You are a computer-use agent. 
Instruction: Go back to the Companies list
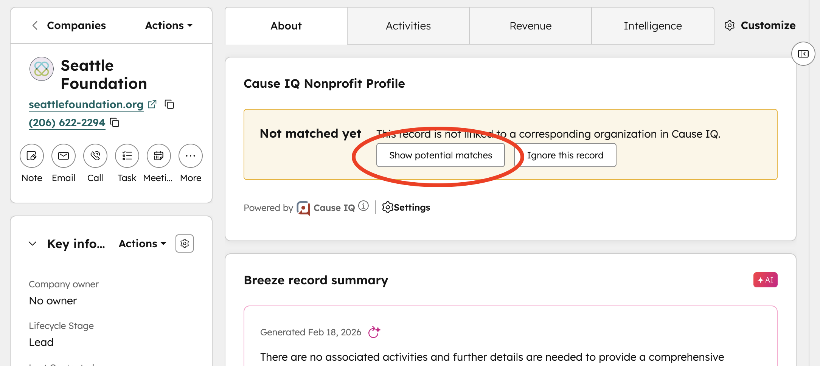[x=34, y=25]
